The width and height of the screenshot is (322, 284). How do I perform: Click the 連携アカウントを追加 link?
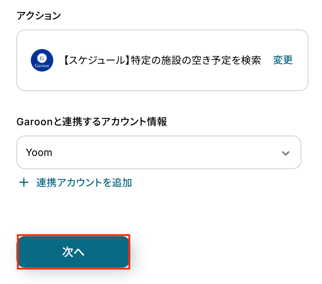[84, 183]
